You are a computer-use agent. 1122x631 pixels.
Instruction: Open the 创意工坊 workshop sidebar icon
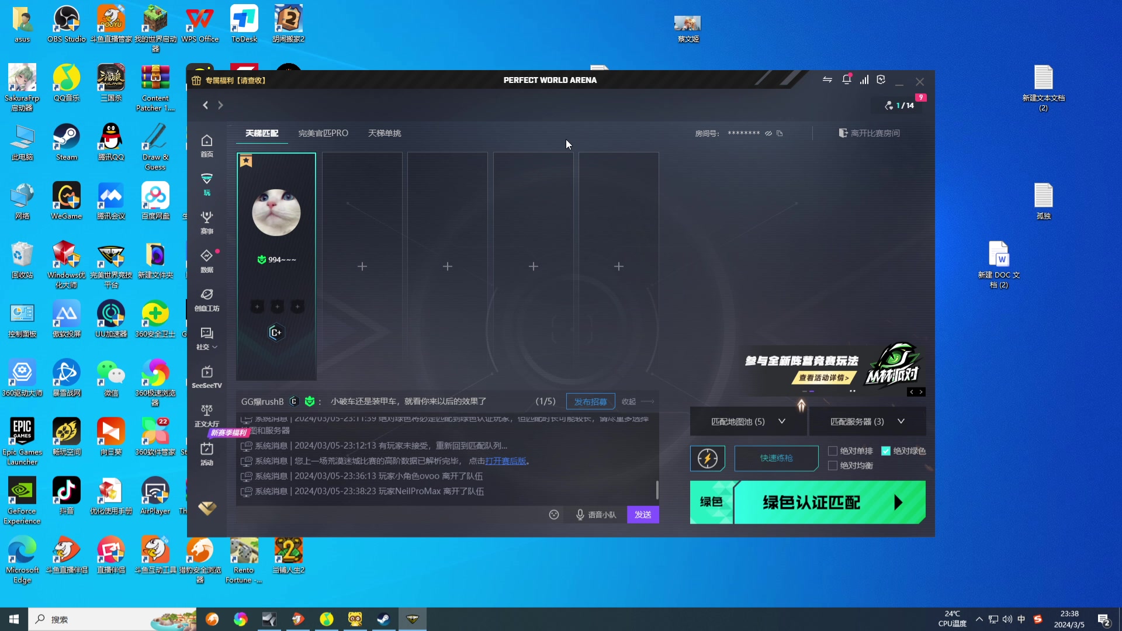pos(207,299)
